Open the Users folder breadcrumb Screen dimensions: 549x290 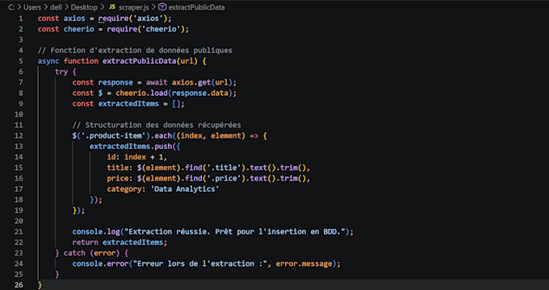(x=32, y=7)
